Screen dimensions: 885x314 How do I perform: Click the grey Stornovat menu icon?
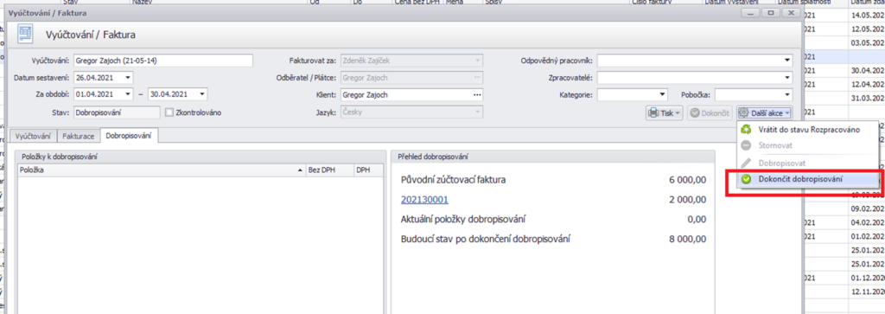coord(746,145)
